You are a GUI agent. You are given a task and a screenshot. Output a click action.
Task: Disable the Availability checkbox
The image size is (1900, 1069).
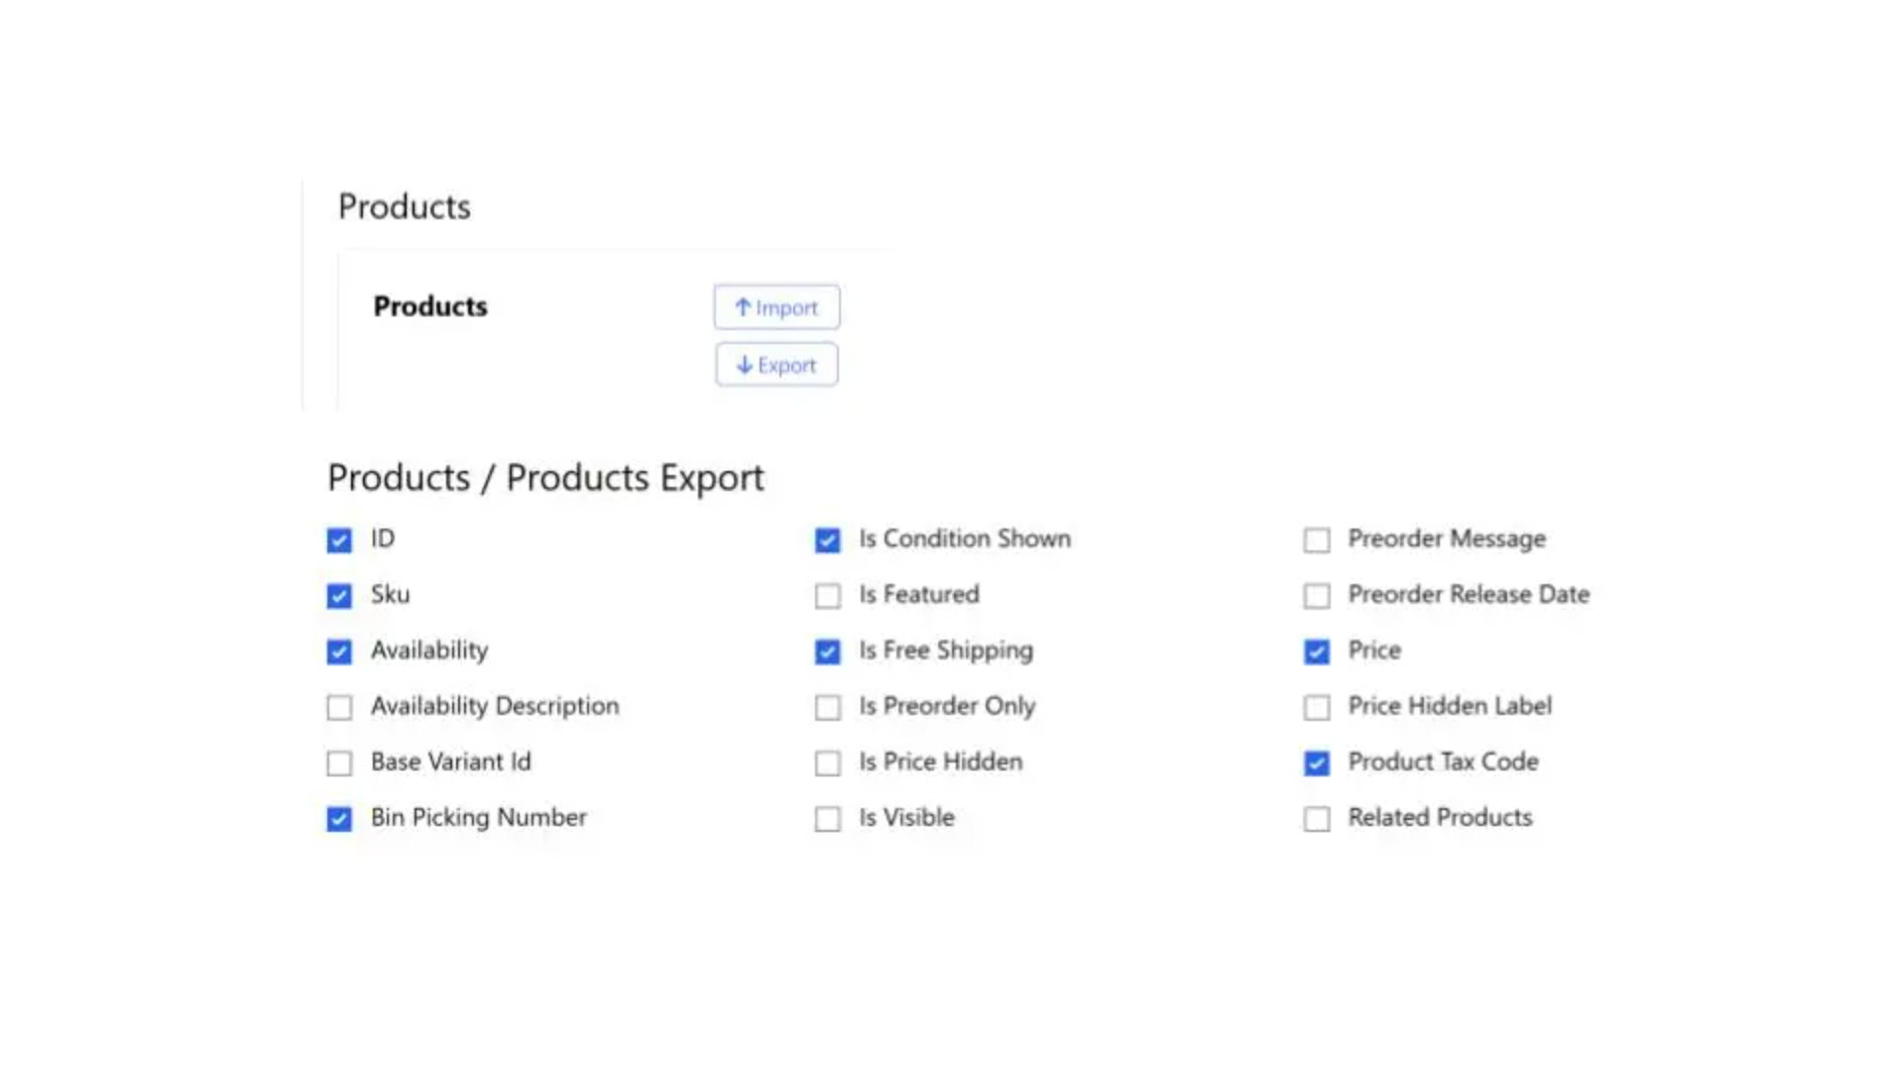click(339, 652)
